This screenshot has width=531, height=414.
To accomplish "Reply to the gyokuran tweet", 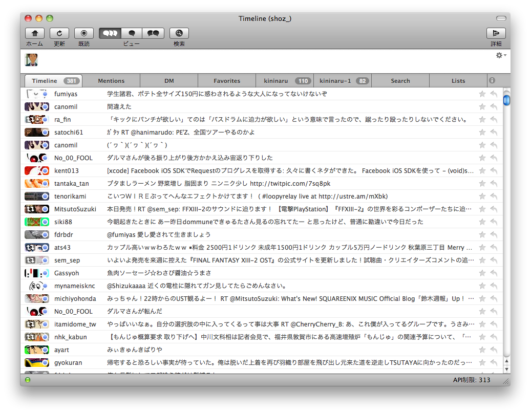I will 494,363.
